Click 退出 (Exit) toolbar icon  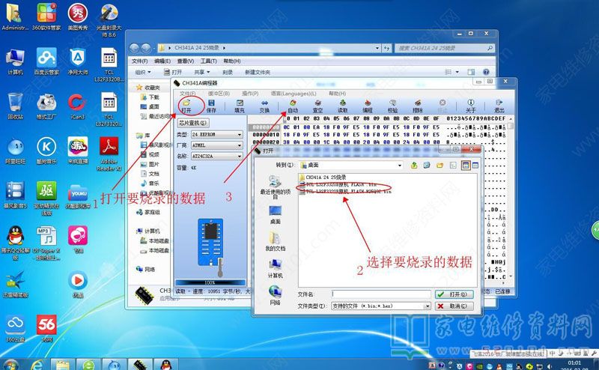click(499, 106)
